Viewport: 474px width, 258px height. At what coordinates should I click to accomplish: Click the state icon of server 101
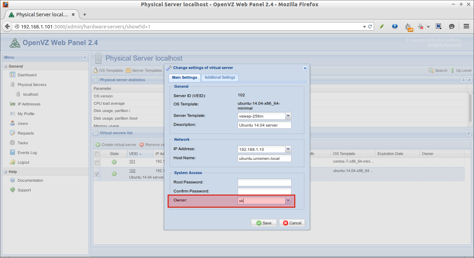[x=114, y=162]
